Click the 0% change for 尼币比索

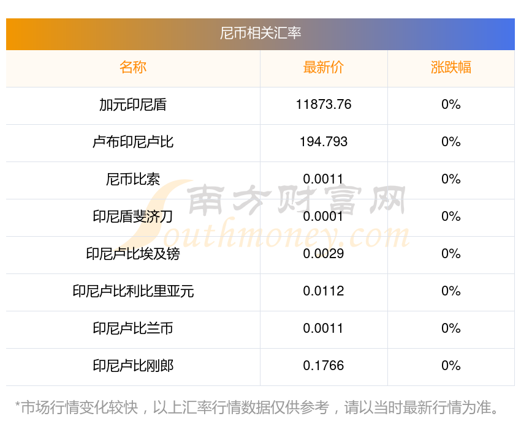(x=451, y=179)
